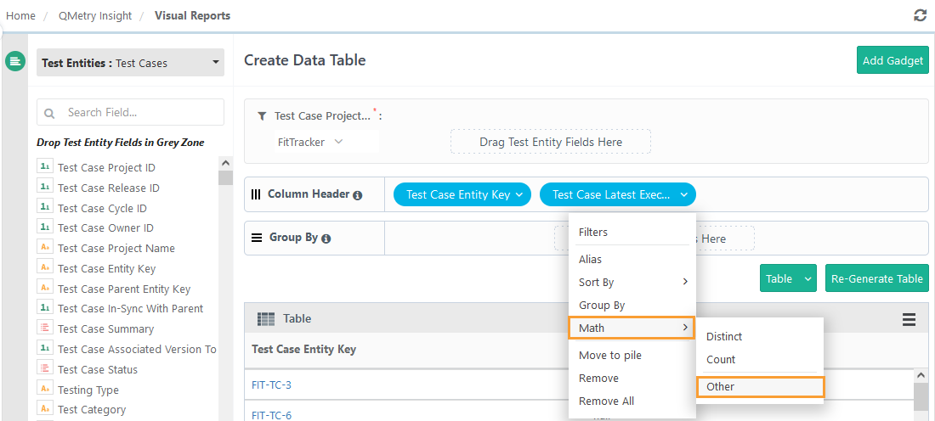Open the Test Entities dropdown
Viewport: 935px width, 421px height.
[x=130, y=63]
